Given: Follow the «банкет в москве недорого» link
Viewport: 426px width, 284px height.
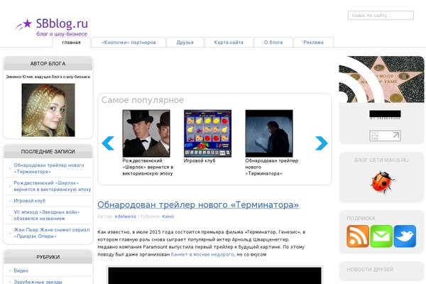Looking at the screenshot, I should point(202,255).
